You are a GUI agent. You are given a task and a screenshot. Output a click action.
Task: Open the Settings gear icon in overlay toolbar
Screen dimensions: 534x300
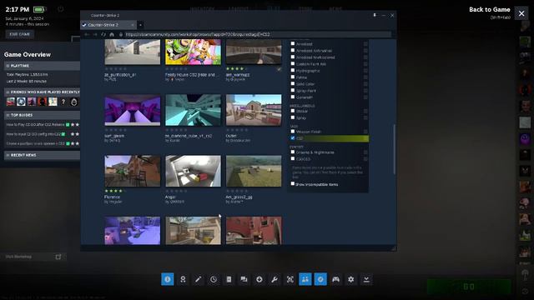point(351,279)
